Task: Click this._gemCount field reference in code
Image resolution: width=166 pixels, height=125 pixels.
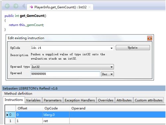Action: 31,25
